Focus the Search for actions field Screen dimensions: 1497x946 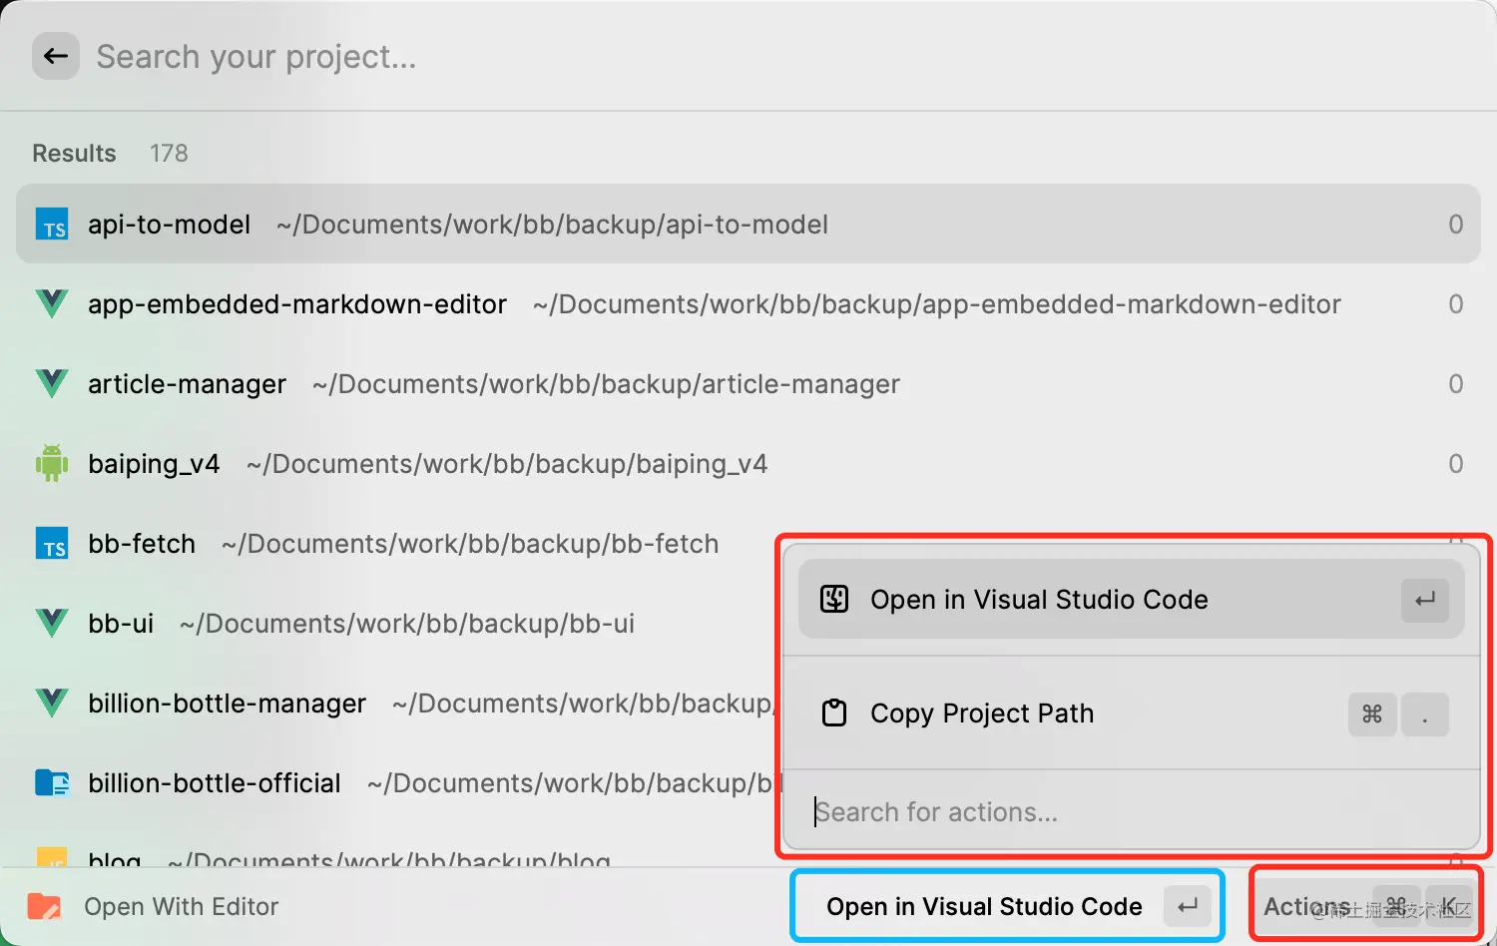point(1131,811)
